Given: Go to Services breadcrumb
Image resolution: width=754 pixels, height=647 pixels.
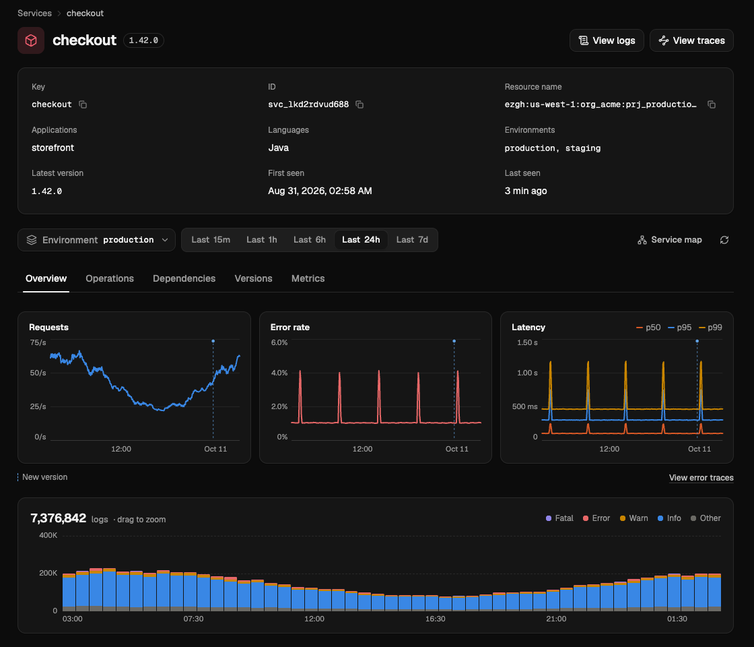Looking at the screenshot, I should tap(34, 13).
